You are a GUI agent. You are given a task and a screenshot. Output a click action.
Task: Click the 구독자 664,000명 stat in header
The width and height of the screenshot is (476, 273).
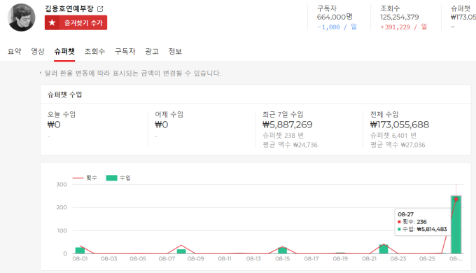tap(335, 17)
